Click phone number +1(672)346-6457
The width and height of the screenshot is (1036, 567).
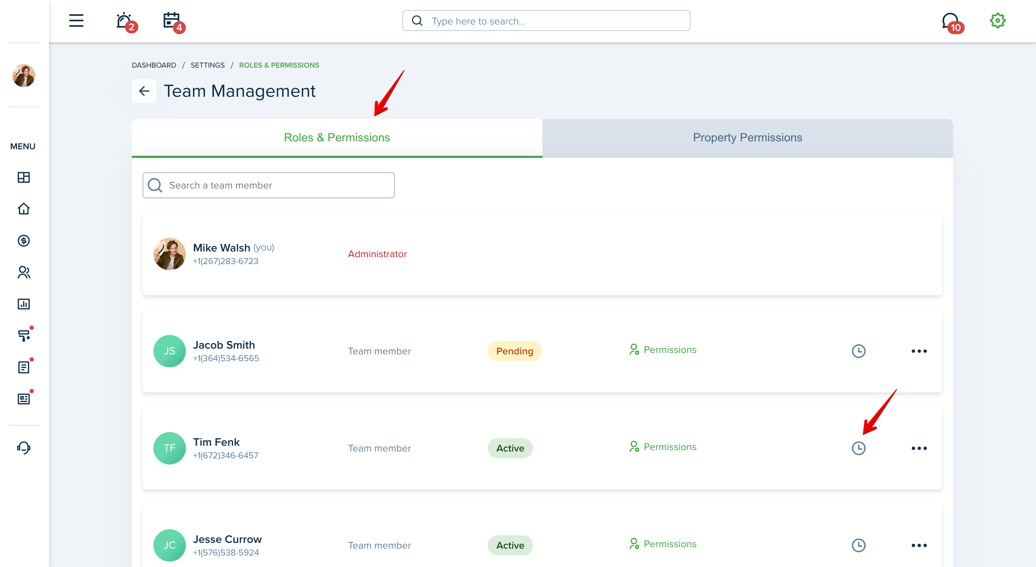click(225, 455)
